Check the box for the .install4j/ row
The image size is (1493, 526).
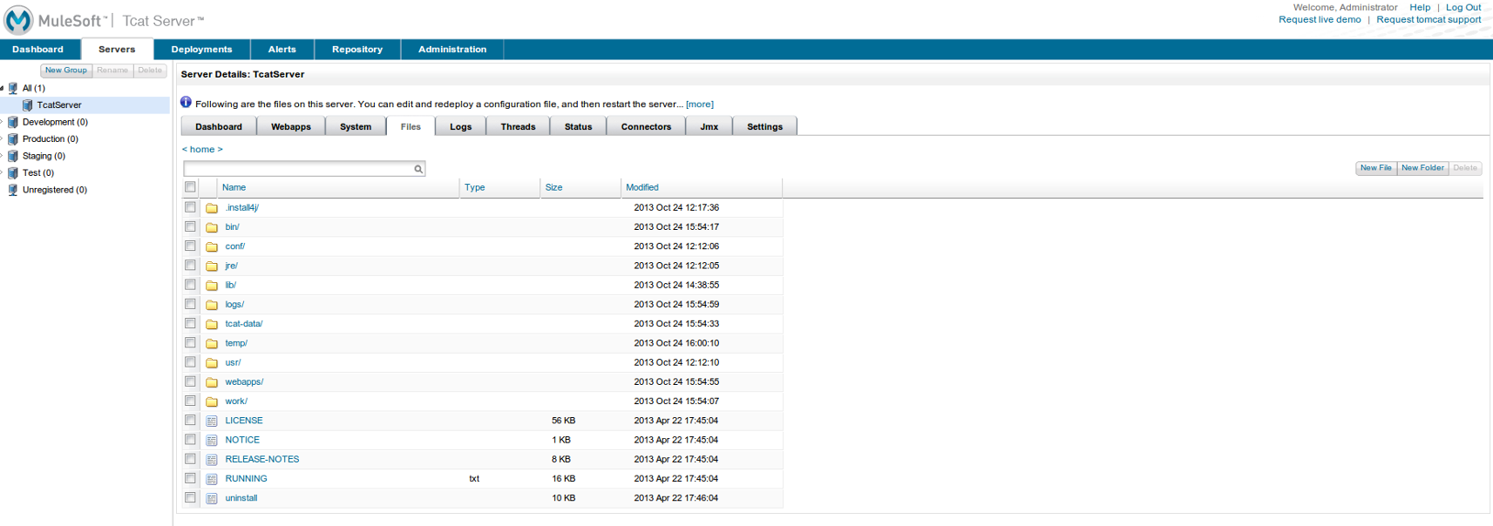click(x=190, y=207)
